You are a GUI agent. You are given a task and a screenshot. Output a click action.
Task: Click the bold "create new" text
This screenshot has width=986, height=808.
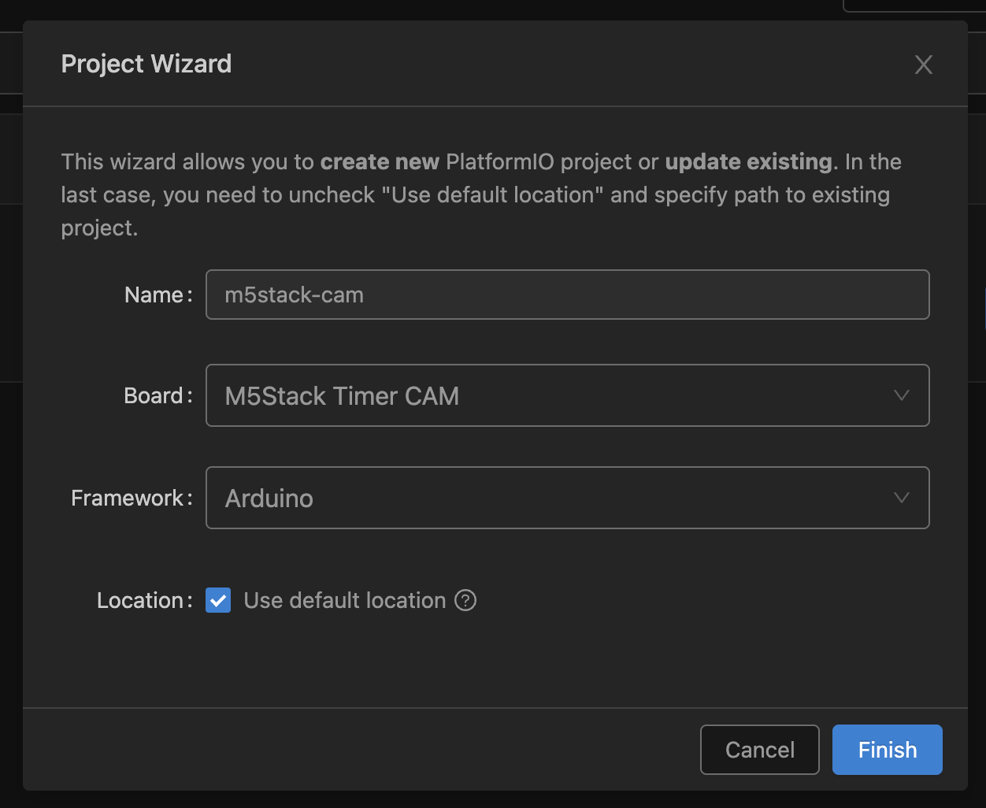pyautogui.click(x=380, y=162)
